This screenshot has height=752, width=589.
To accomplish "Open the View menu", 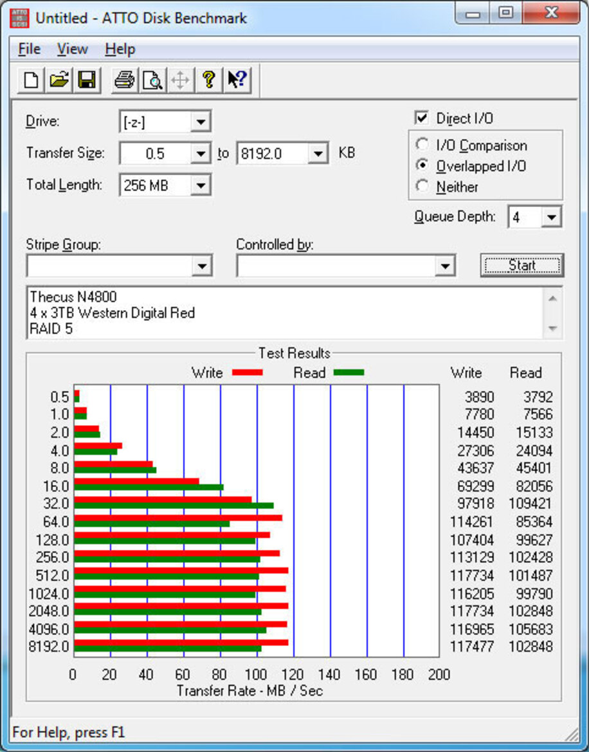I will [73, 49].
